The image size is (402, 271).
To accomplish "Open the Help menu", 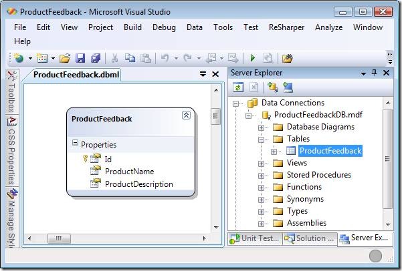I will coord(22,41).
